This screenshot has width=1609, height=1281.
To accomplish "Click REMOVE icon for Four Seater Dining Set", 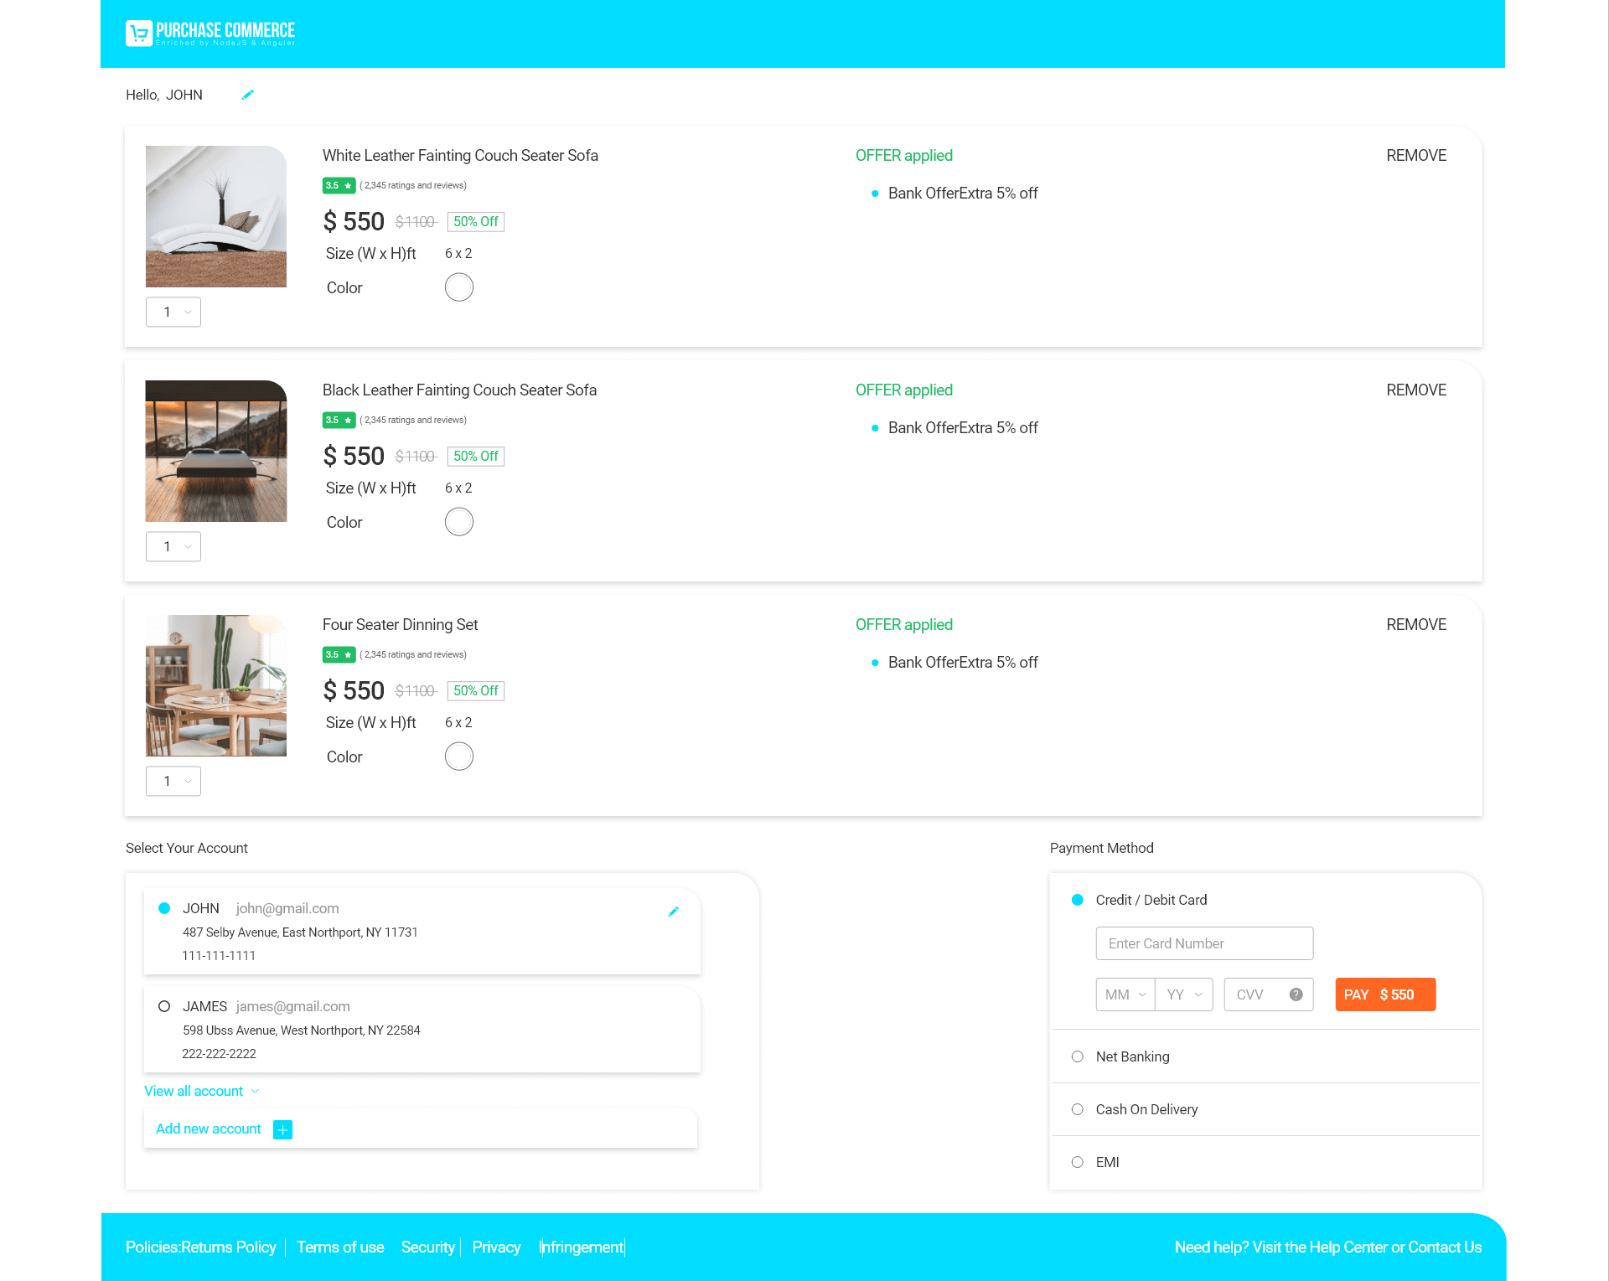I will (x=1417, y=625).
